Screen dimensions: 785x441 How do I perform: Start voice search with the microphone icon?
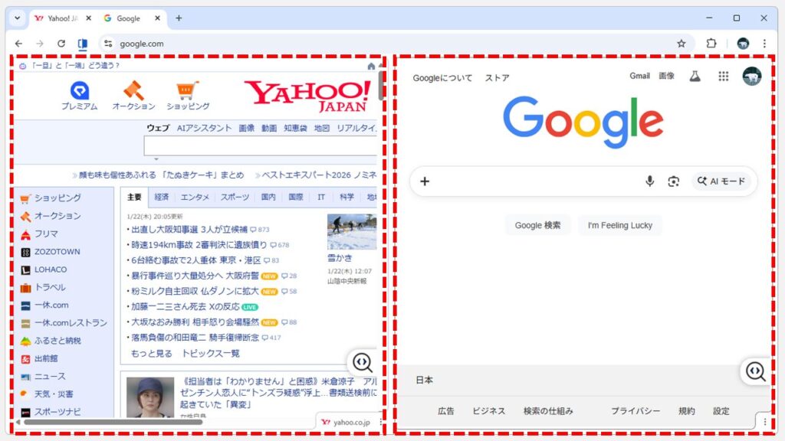pos(649,181)
